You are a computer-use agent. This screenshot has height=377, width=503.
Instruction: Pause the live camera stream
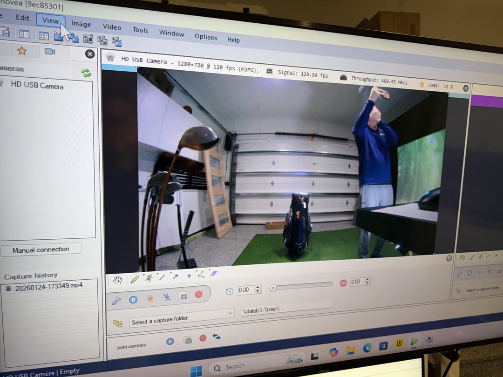[133, 300]
